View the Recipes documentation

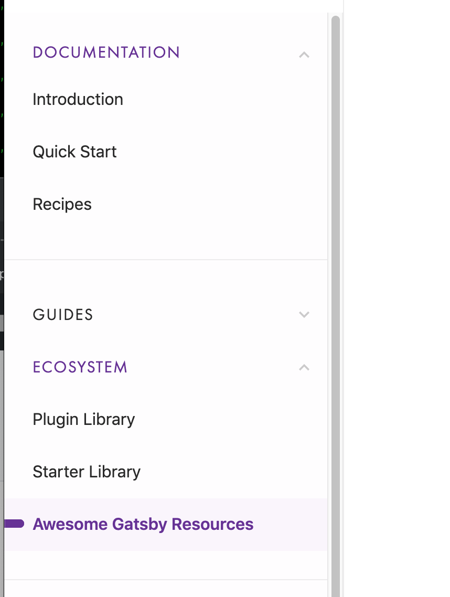[62, 204]
